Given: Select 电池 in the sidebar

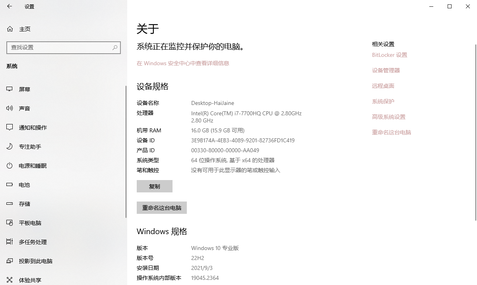Looking at the screenshot, I should tap(64, 185).
